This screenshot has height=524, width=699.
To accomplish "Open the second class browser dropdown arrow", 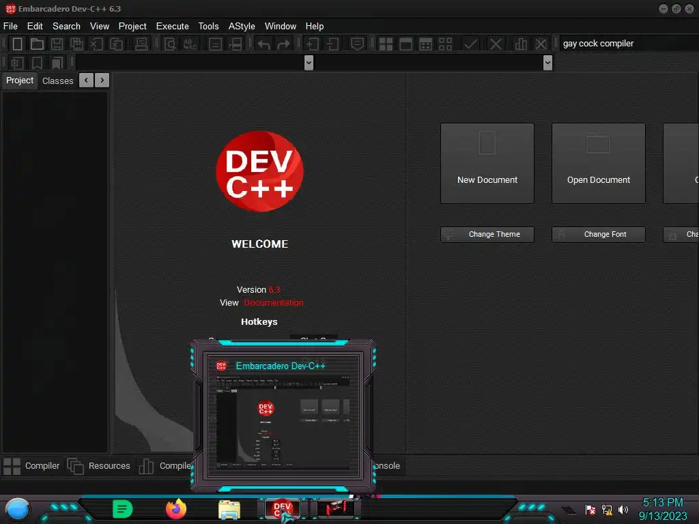I will point(548,62).
